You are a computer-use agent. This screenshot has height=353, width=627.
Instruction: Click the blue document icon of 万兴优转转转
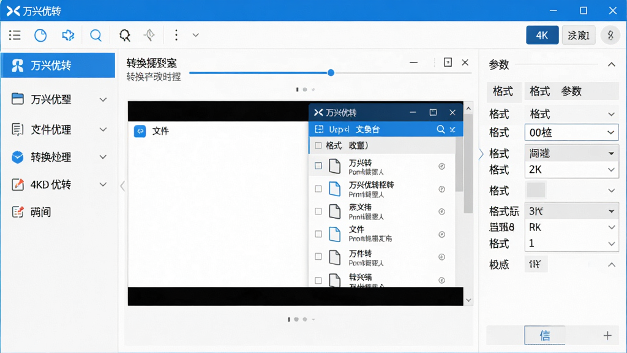click(x=335, y=189)
